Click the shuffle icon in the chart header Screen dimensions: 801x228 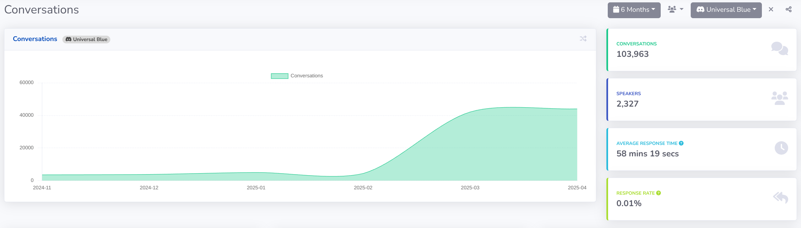coord(583,39)
